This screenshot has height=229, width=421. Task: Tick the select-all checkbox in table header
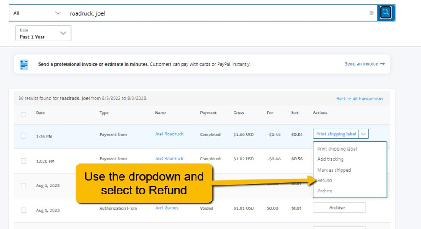tap(24, 115)
